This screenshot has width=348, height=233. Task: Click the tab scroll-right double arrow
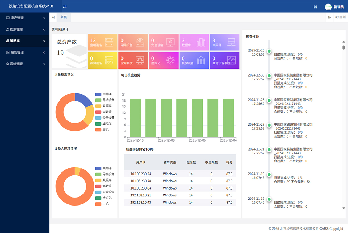[x=329, y=17]
